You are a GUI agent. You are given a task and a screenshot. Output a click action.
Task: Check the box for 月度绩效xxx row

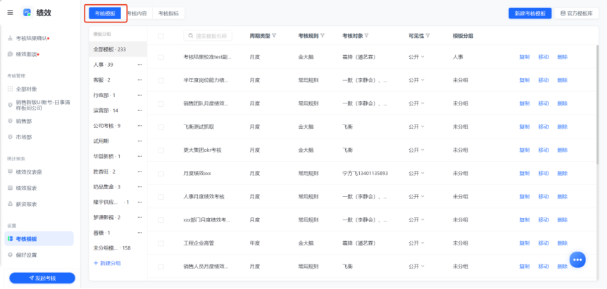tap(161, 174)
